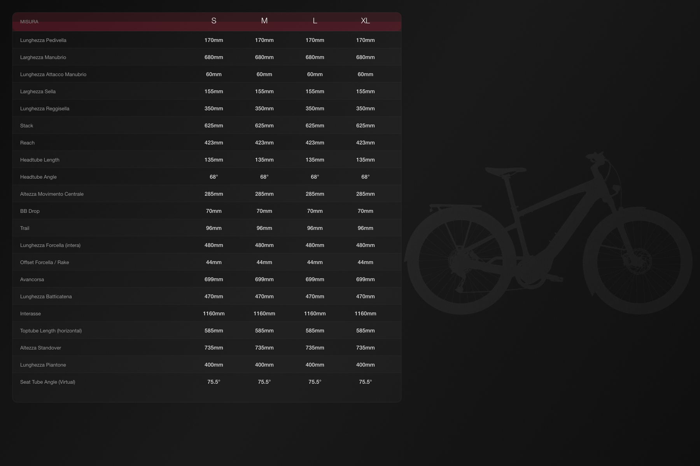Choose the L size column header
The width and height of the screenshot is (700, 466).
[x=315, y=21]
